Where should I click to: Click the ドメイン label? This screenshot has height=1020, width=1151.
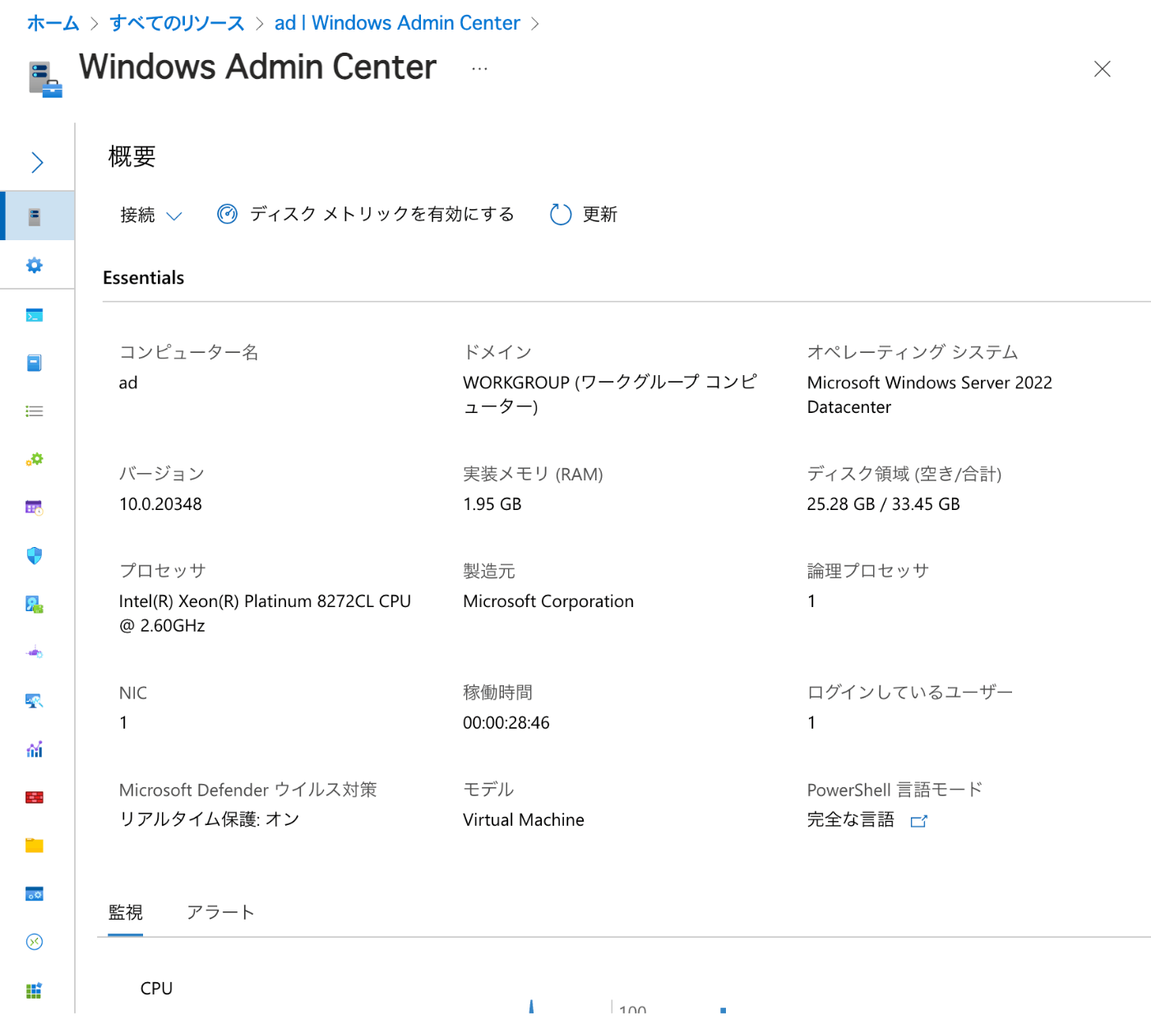click(x=497, y=353)
